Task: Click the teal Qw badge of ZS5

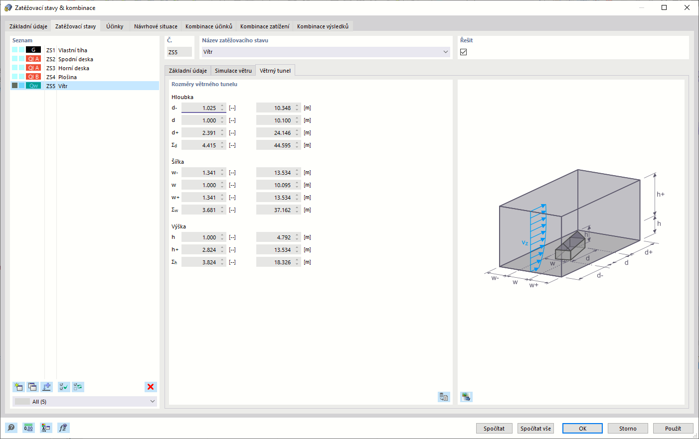Action: [x=33, y=86]
